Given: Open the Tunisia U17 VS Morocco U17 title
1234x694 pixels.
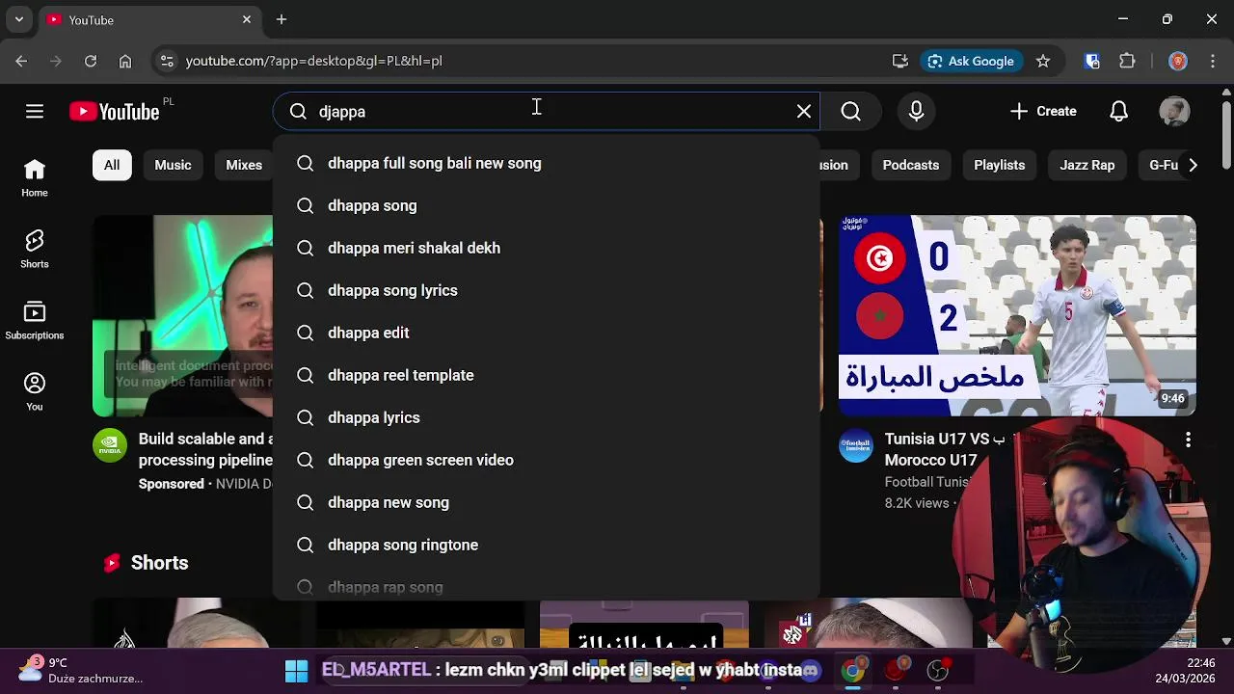Looking at the screenshot, I should 945,449.
